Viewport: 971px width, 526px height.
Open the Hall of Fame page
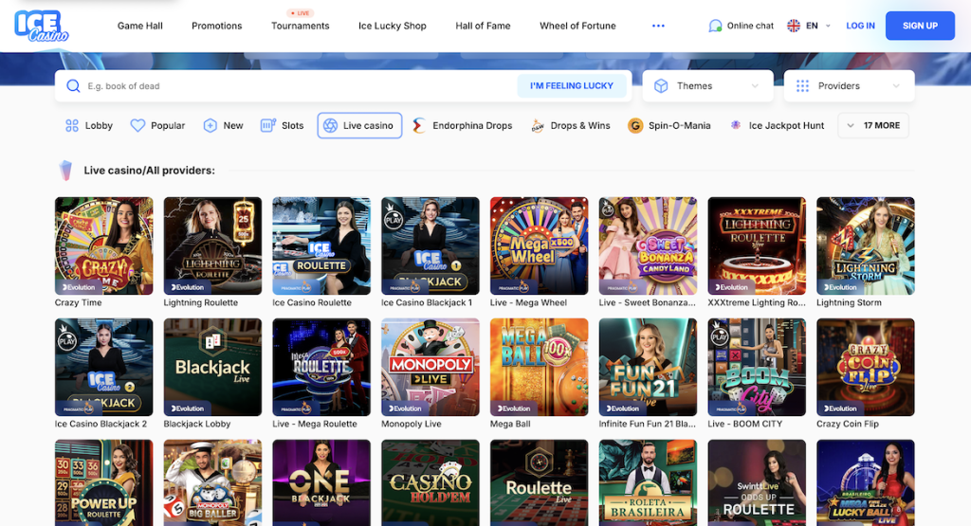pyautogui.click(x=483, y=26)
